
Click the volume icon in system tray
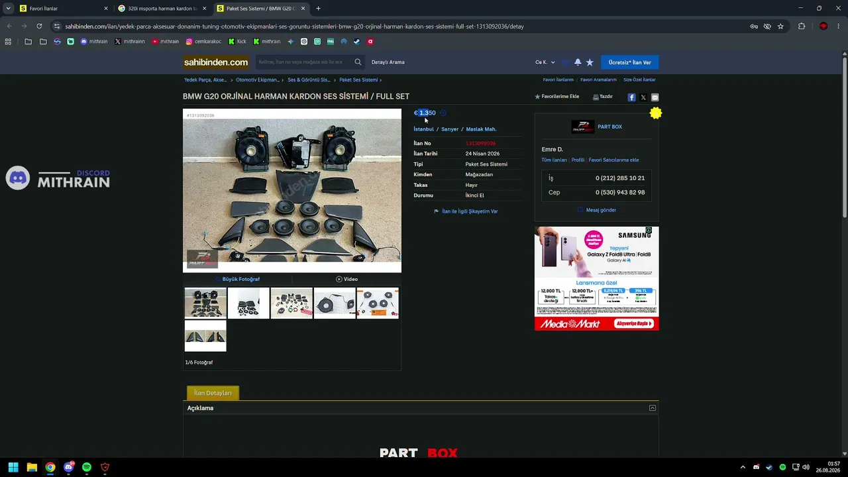pos(806,467)
